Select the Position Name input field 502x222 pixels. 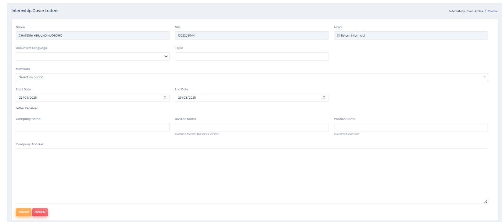tap(411, 127)
